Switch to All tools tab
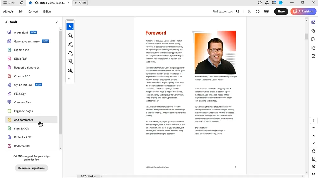Screen dimensions: 318x178 point(8,11)
